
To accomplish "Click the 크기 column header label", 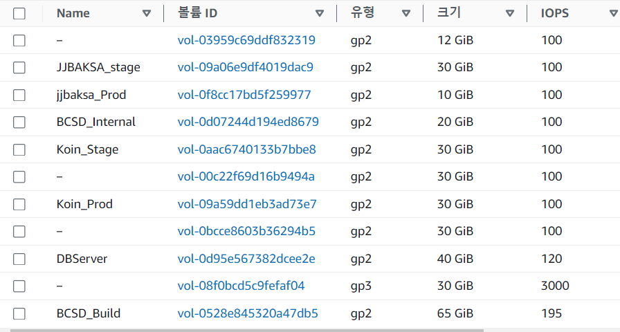I will [x=449, y=13].
